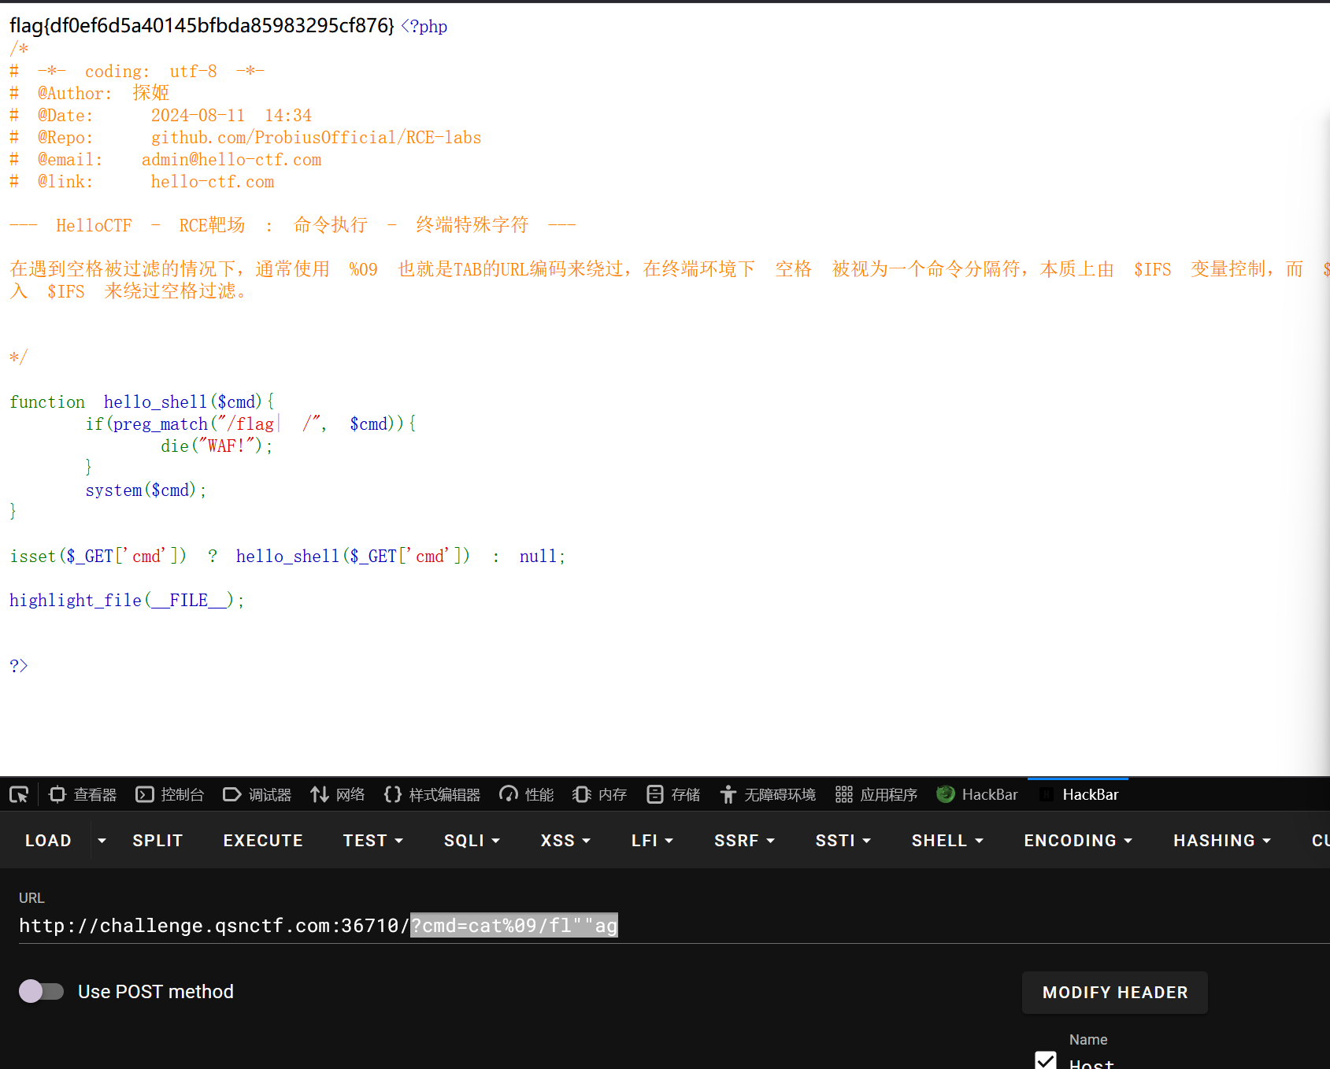
Task: Click the green HackBar extension icon
Action: (944, 793)
